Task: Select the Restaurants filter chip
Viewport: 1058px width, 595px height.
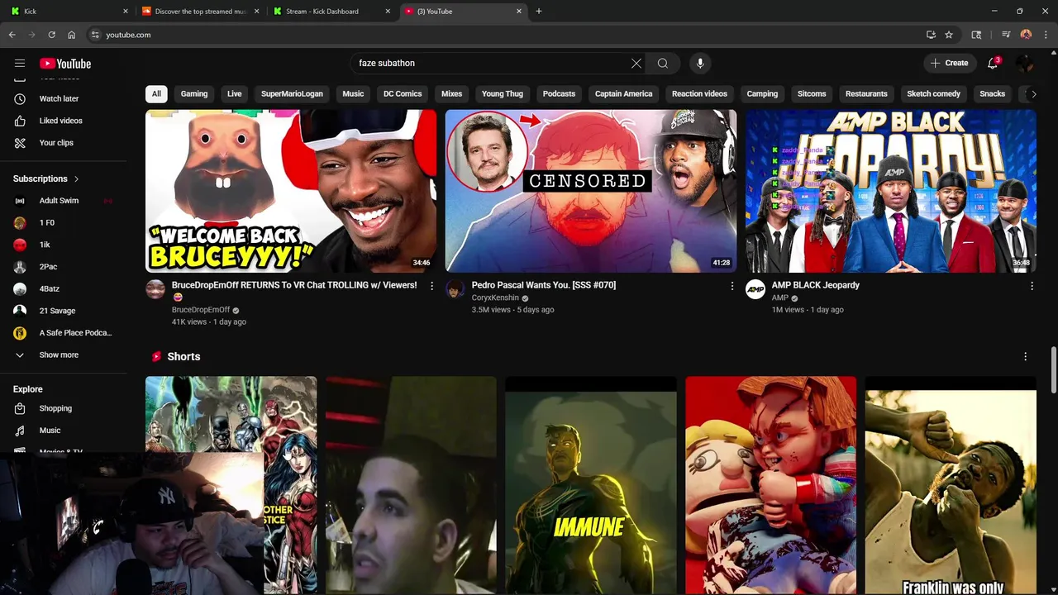Action: [x=866, y=93]
